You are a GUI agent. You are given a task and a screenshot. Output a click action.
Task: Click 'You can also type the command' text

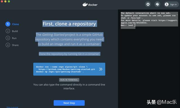pyautogui.click(x=69, y=87)
